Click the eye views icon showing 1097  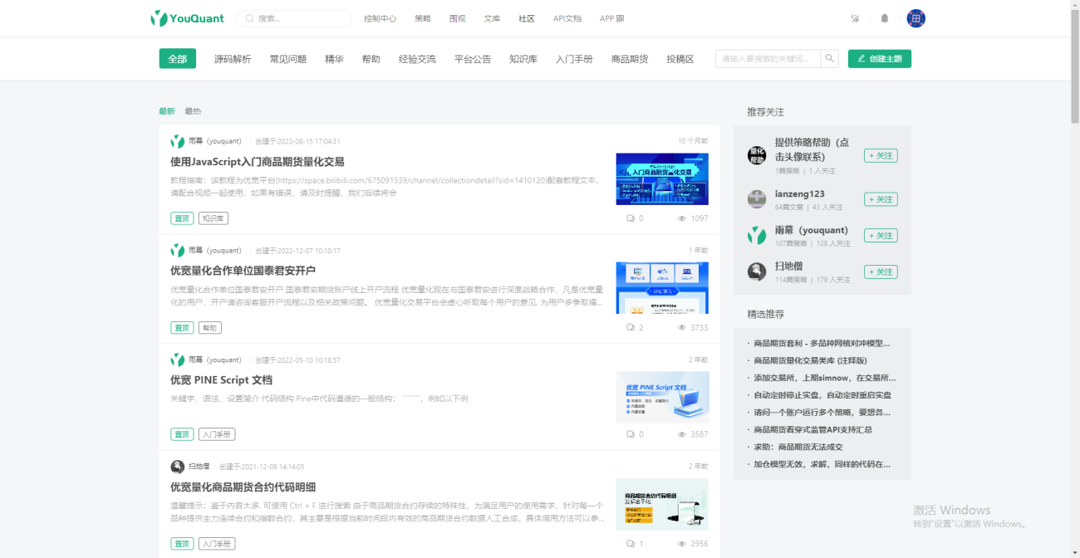tap(682, 218)
